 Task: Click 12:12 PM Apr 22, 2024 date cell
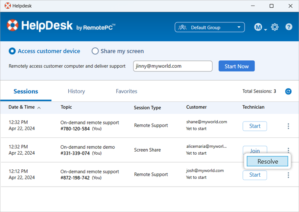point(22,175)
